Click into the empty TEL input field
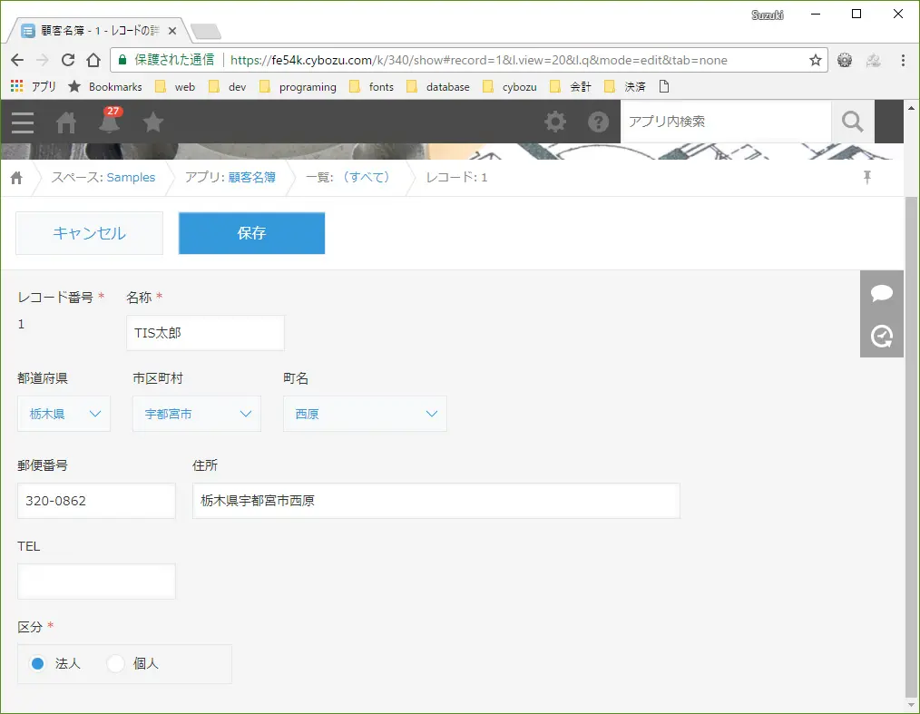920x714 pixels. coord(96,582)
